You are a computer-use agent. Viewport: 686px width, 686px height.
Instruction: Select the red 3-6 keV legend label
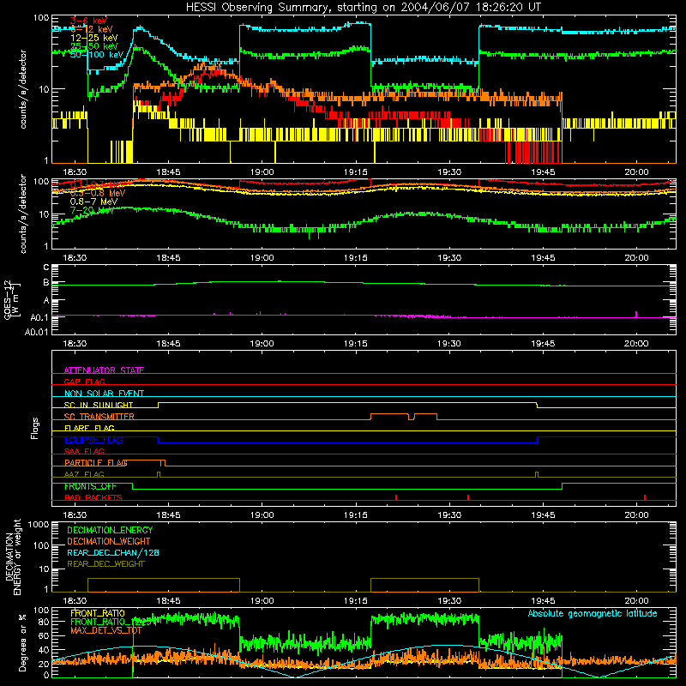[88, 21]
